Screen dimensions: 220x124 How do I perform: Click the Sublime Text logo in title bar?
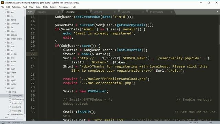coord(2,2)
